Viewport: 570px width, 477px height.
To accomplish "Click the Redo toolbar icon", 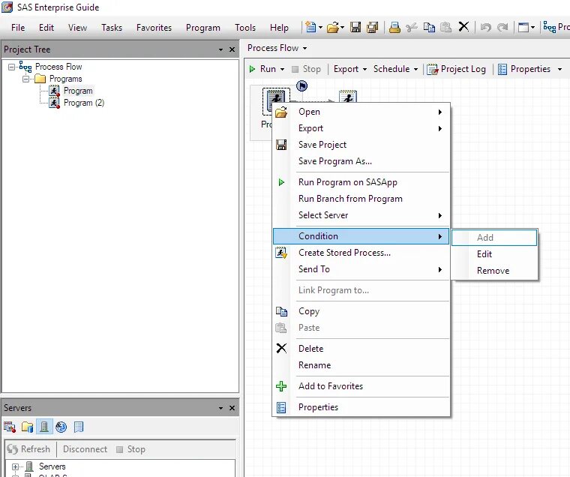I will tap(502, 27).
